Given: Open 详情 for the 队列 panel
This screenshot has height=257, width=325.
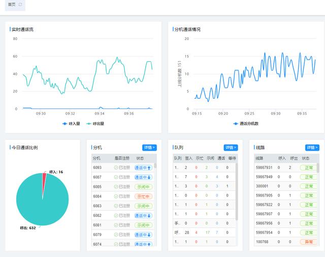Looking at the screenshot, I should pos(231,148).
